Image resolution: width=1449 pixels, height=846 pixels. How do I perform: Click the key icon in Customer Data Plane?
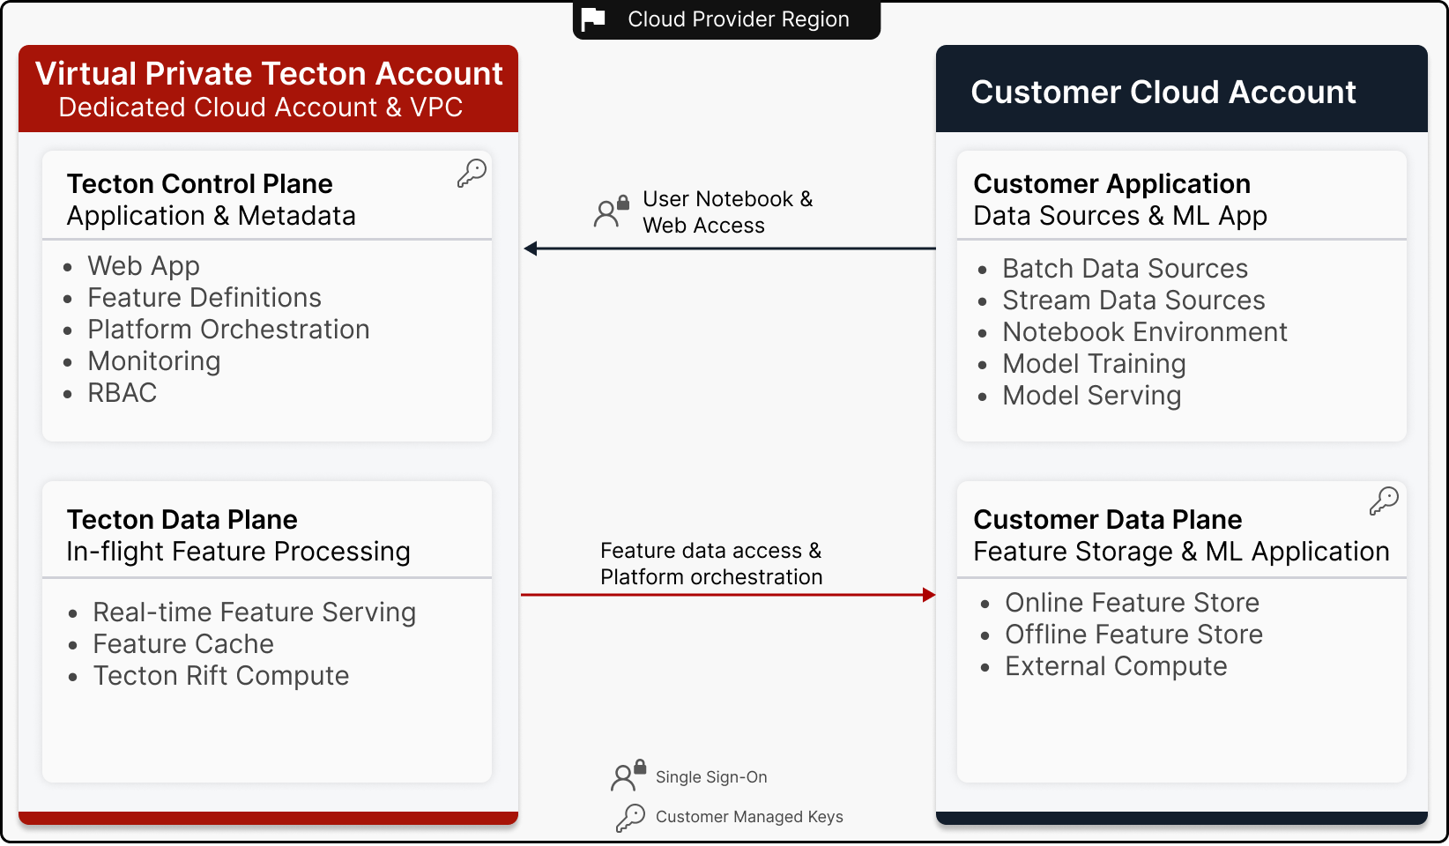1384,501
